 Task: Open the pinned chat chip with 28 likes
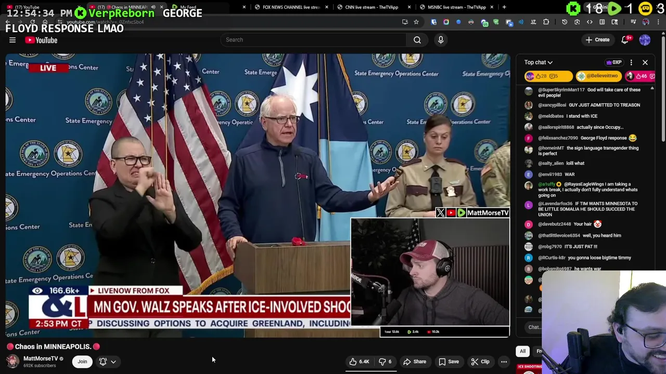pyautogui.click(x=548, y=76)
